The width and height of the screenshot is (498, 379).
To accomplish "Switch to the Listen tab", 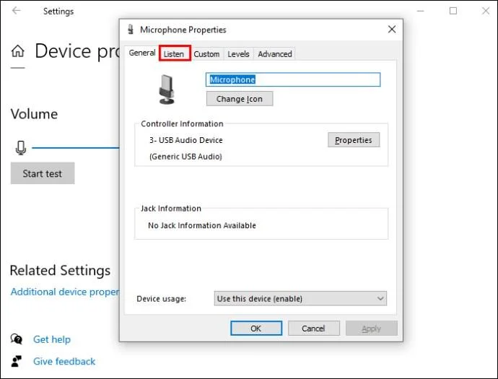I will [174, 54].
